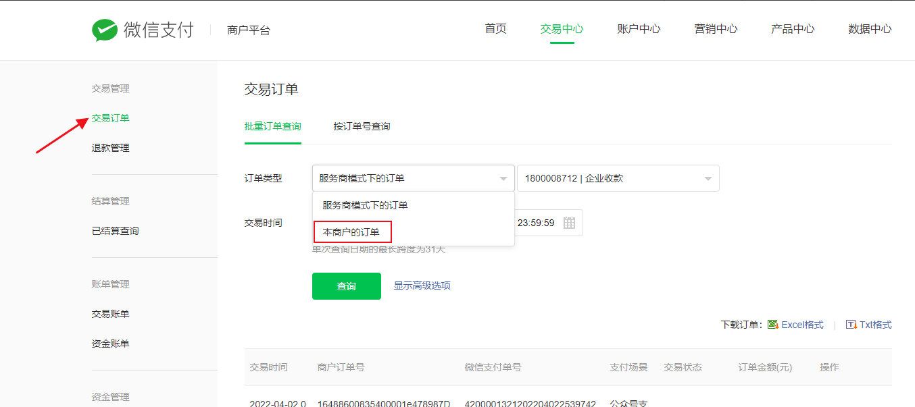The height and width of the screenshot is (407, 915).
Task: Switch to 按订单号查询 tab
Action: [x=362, y=126]
